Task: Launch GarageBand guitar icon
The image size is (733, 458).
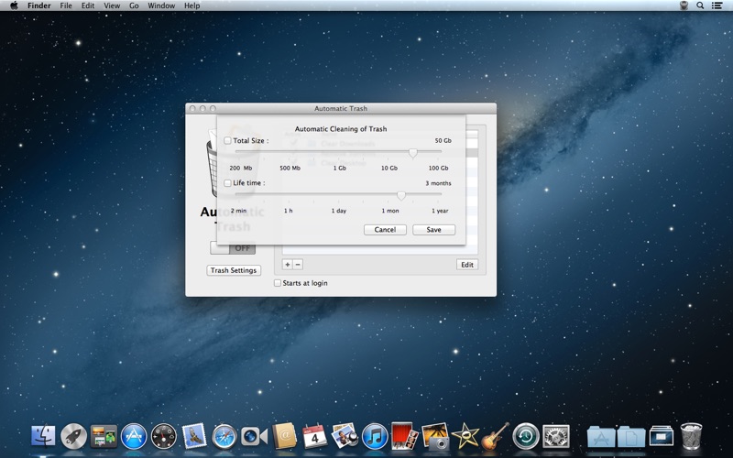Action: (495, 437)
